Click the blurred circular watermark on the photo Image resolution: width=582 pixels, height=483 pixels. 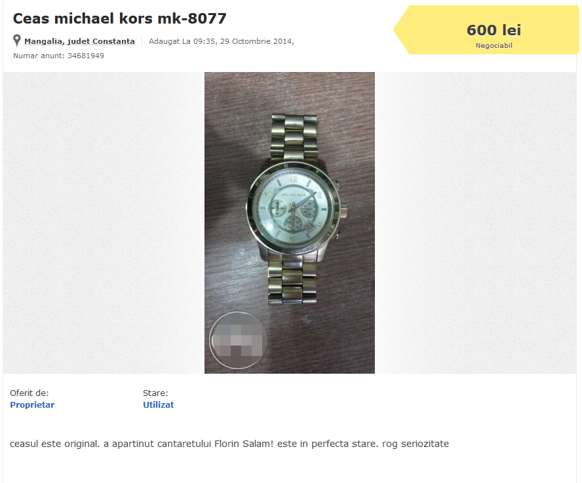pyautogui.click(x=239, y=340)
